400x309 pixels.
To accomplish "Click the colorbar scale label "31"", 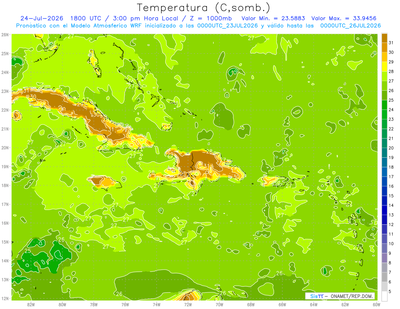I will pos(391,43).
